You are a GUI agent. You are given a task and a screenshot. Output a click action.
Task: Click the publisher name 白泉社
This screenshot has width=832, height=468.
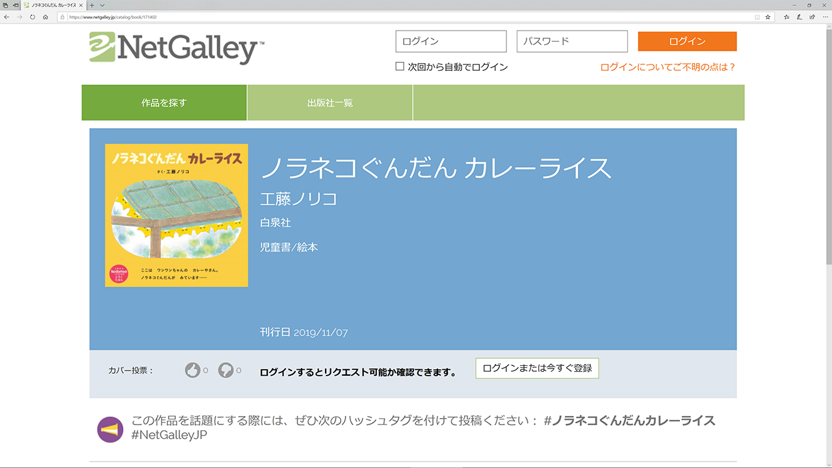coord(276,223)
